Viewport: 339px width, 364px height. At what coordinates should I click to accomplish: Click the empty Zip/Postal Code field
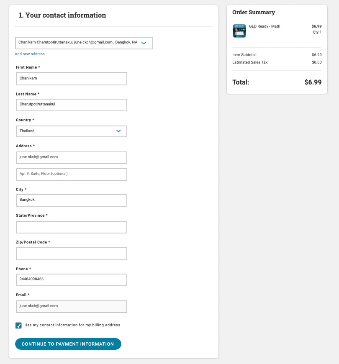pyautogui.click(x=72, y=254)
